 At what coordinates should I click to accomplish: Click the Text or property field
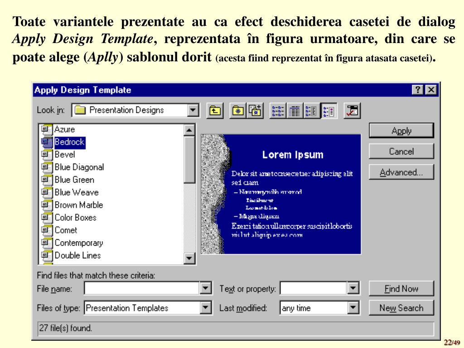tap(314, 288)
